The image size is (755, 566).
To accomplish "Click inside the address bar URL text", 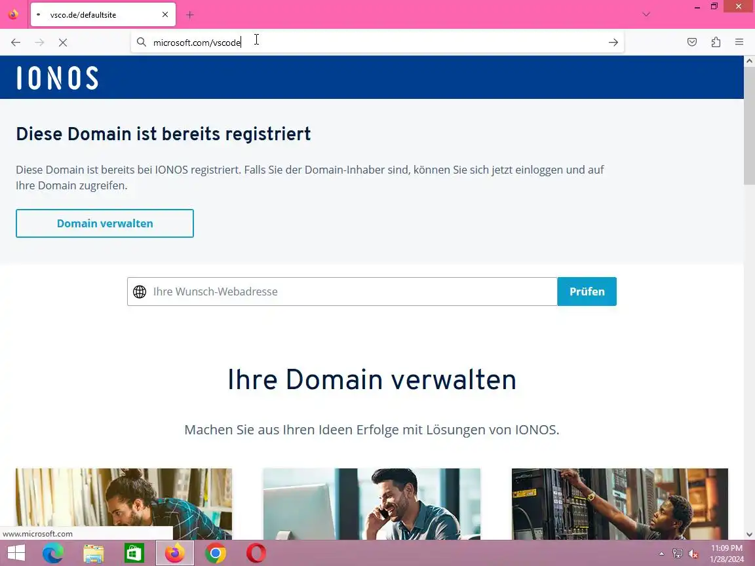I will [197, 43].
